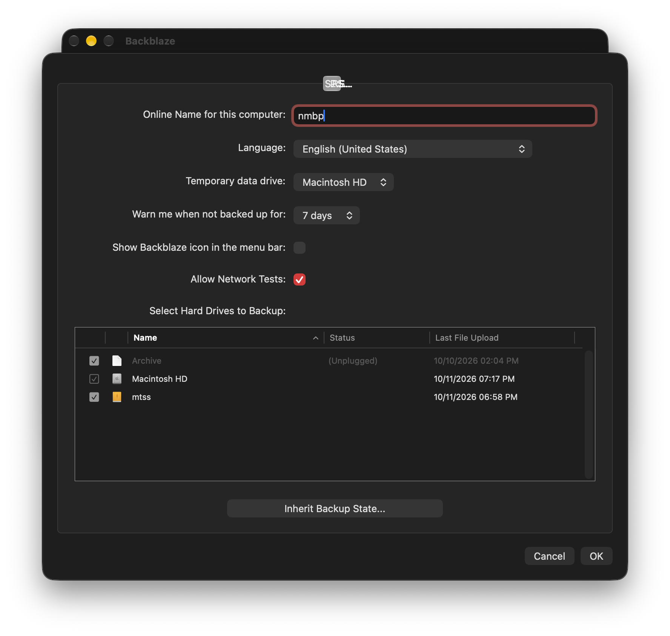Click the Online Name text field

pyautogui.click(x=444, y=116)
